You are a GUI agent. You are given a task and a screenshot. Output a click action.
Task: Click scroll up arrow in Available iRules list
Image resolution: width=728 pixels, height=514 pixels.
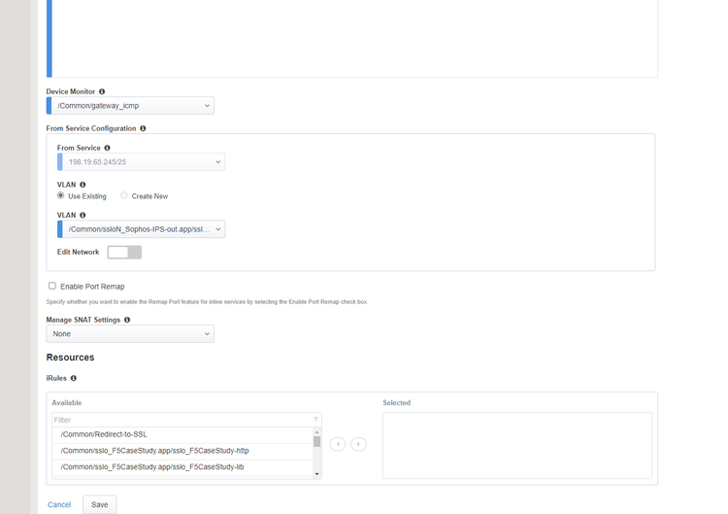pos(317,432)
